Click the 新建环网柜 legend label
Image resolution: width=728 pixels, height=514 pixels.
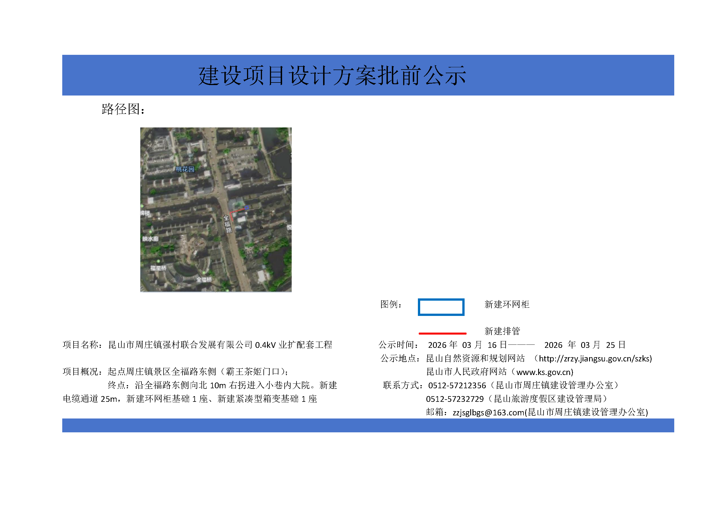pyautogui.click(x=507, y=304)
